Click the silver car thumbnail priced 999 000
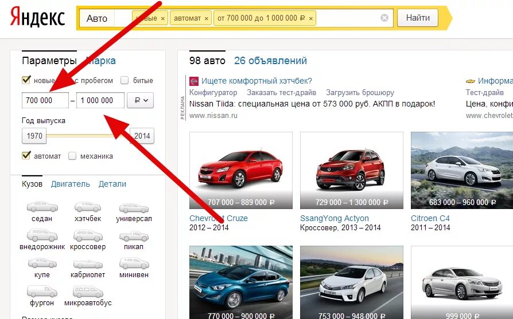Image resolution: width=513 pixels, height=319 pixels. click(x=462, y=282)
